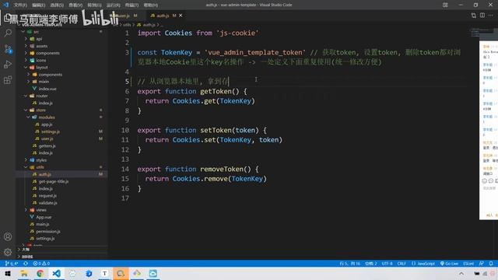Viewport: 498px width, 280px height.
Task: Open the Manage gear icon
Action: [x=8, y=252]
